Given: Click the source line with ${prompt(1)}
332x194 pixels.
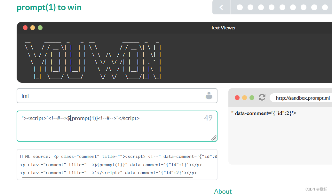Looking at the screenshot, I should 111,165.
